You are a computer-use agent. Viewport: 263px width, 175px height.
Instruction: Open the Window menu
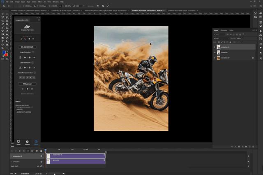[x=55, y=2]
